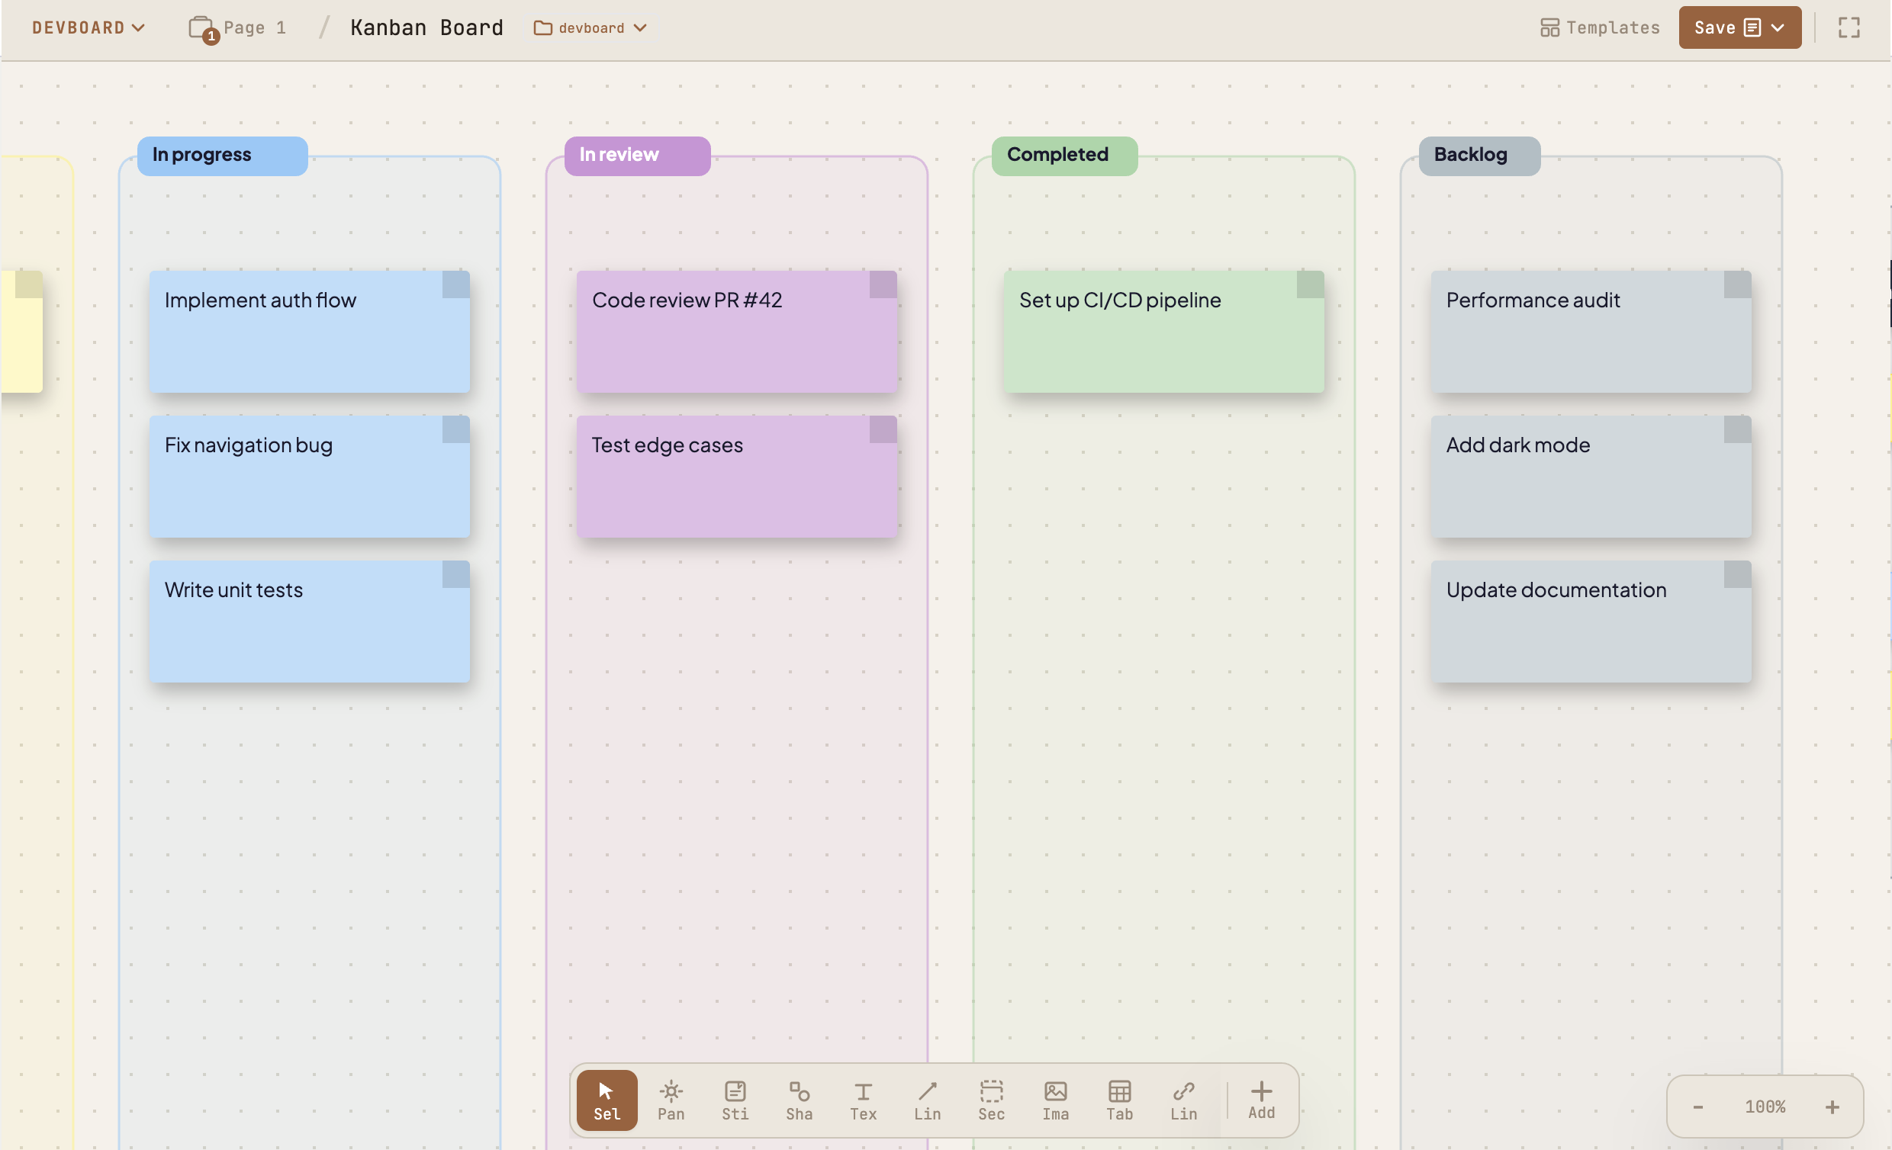Select the Text tool
This screenshot has width=1892, height=1150.
[x=863, y=1100]
